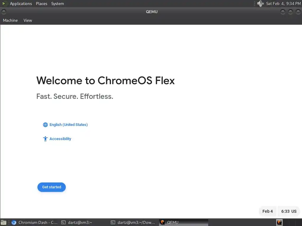Click the show desktop icon in bottom panel
302x226 pixels.
click(x=4, y=222)
